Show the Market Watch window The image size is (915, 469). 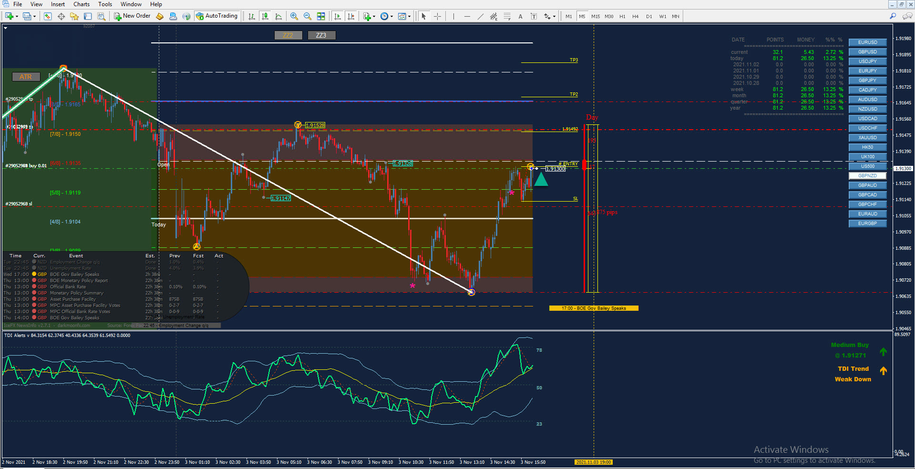(x=47, y=16)
